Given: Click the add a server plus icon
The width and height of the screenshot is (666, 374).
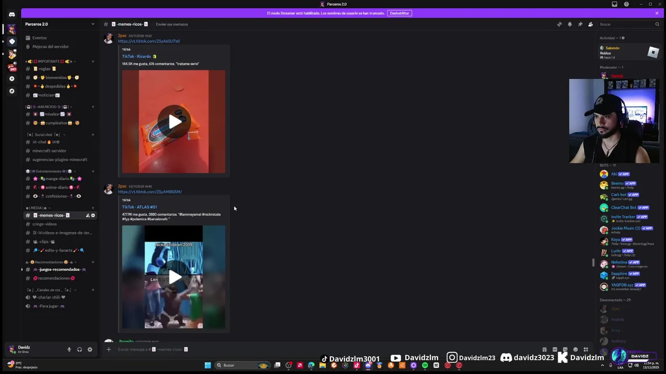Looking at the screenshot, I should pyautogui.click(x=11, y=79).
